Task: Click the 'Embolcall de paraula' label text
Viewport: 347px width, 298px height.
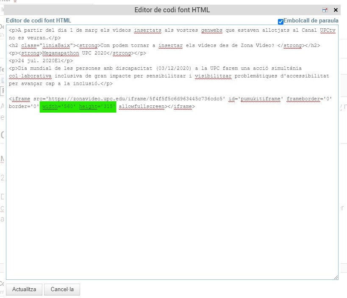Action: point(311,20)
